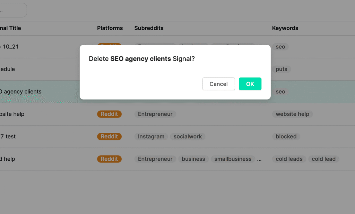Click the search field above the table

[x=12, y=10]
